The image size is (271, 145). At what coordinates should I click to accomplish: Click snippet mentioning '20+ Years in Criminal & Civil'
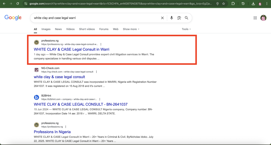pos(93,139)
